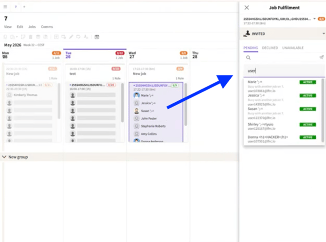Click the search results list scrollbar

[x=323, y=110]
